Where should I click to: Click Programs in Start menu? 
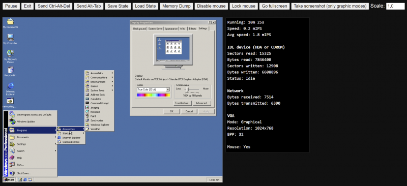click(x=33, y=130)
